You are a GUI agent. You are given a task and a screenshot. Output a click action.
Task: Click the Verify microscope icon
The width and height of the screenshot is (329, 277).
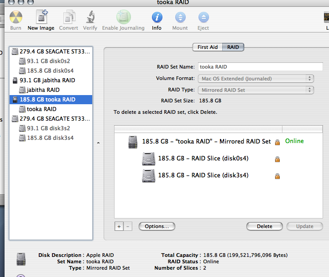point(90,17)
